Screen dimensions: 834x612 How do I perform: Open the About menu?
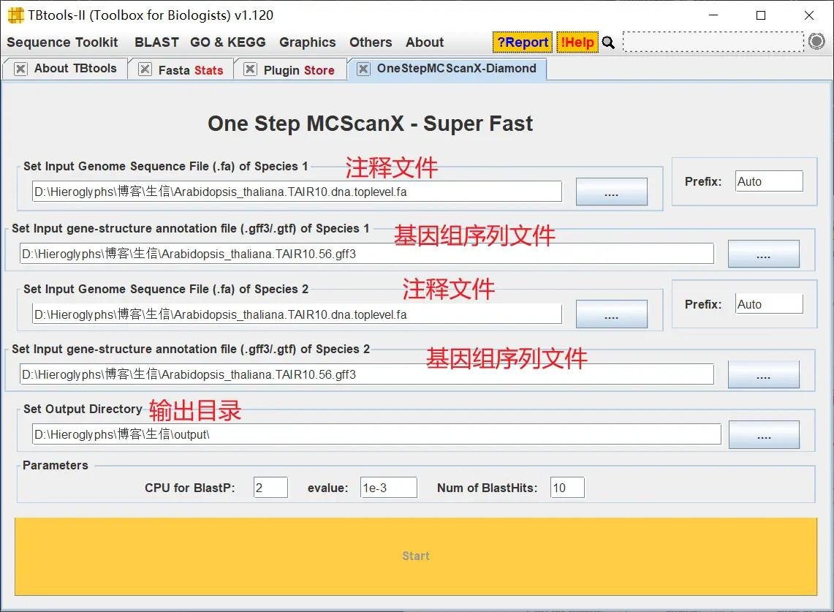[x=425, y=42]
